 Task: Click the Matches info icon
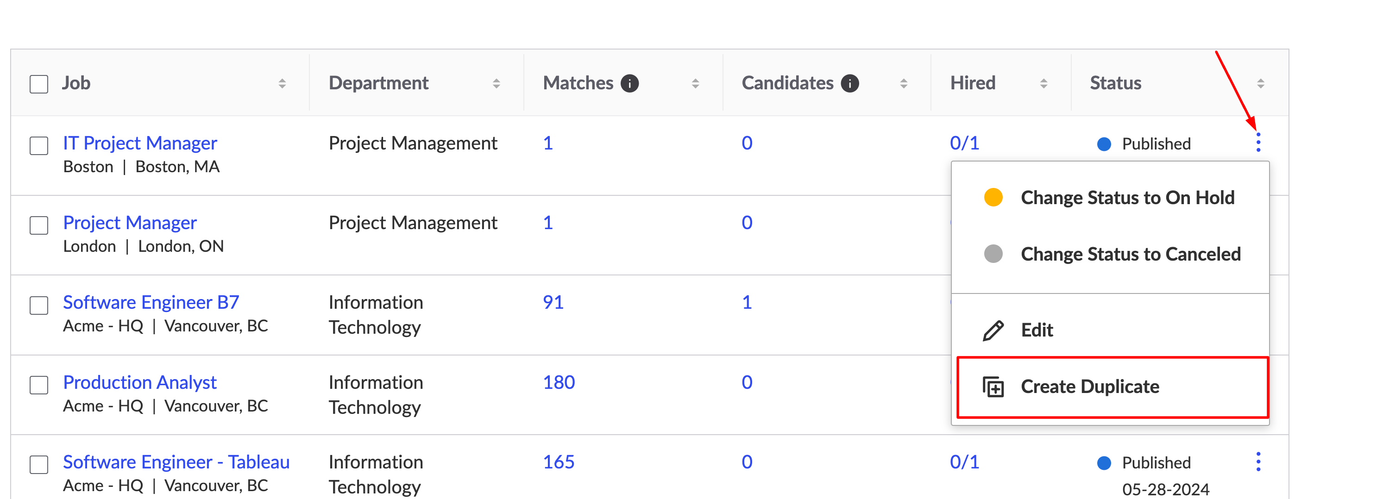629,84
